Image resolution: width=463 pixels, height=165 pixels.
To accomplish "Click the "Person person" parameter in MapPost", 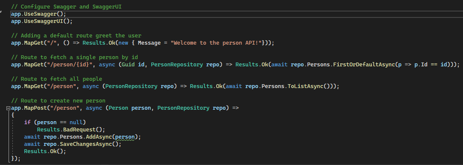I will (x=130, y=108).
